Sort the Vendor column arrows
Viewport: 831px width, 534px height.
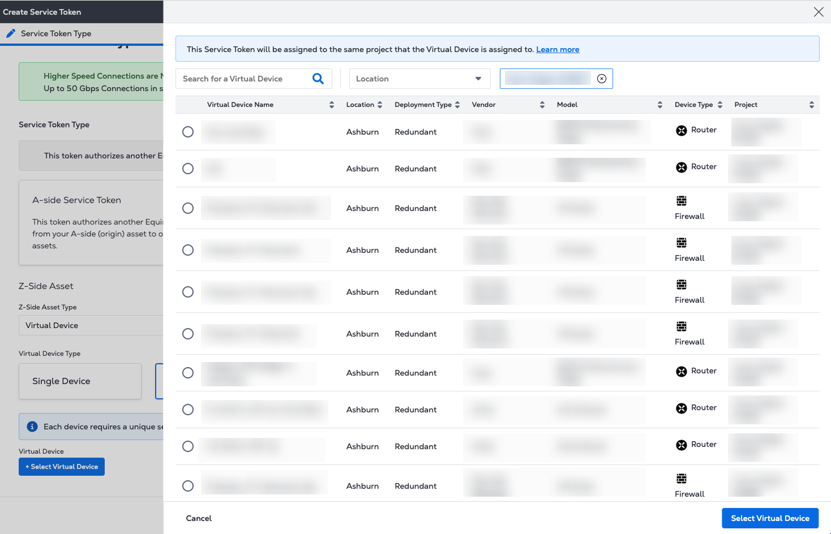[x=542, y=105]
